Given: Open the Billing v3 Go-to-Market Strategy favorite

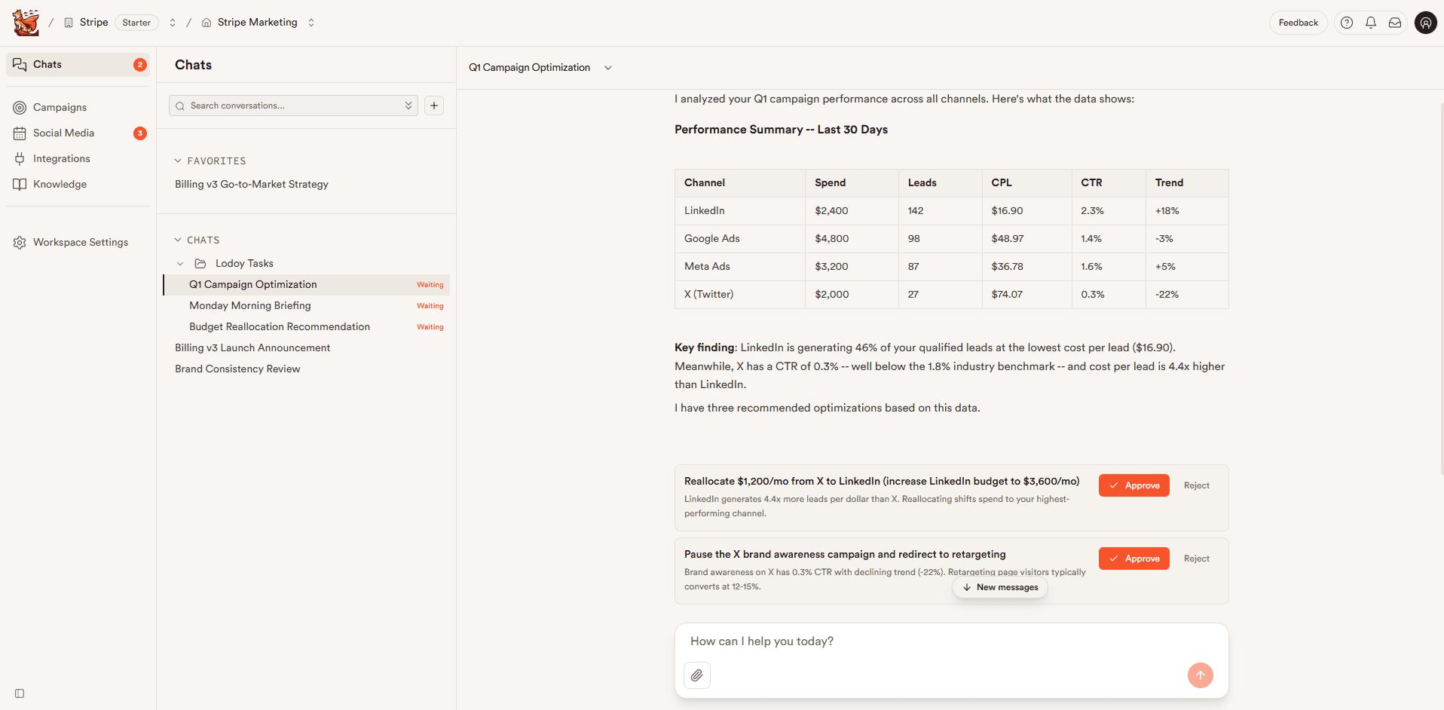Looking at the screenshot, I should (251, 184).
